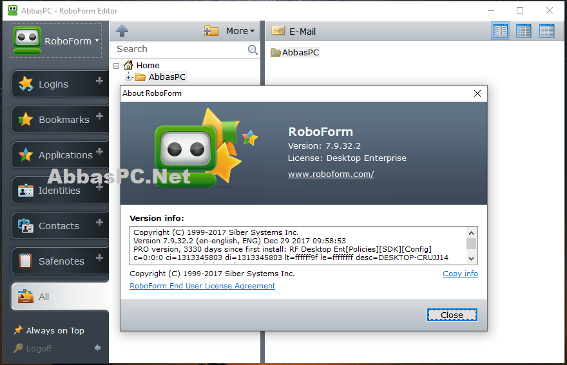Select the Logins category
The width and height of the screenshot is (567, 365).
point(60,84)
